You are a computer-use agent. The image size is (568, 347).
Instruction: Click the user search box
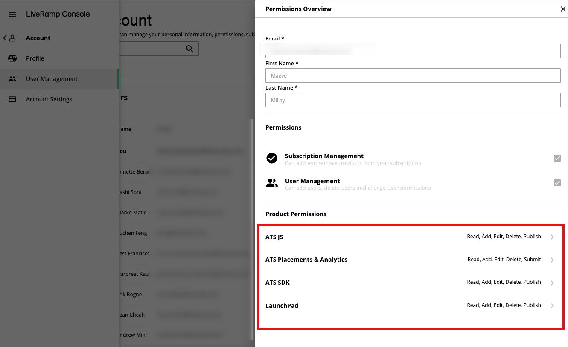pyautogui.click(x=159, y=49)
